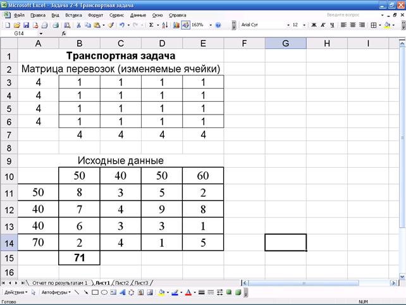Screen dimensions: 406x305
Task: Open the Формат menu
Action: 95,15
